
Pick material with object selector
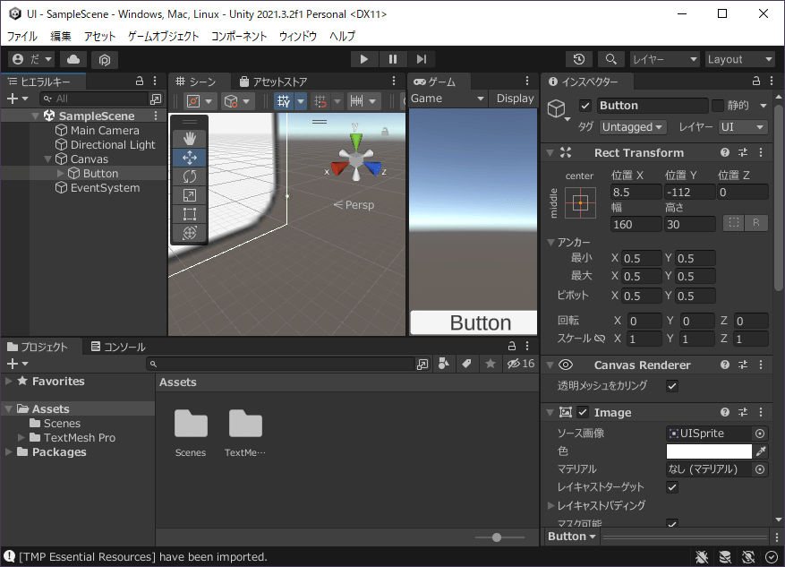(x=760, y=469)
